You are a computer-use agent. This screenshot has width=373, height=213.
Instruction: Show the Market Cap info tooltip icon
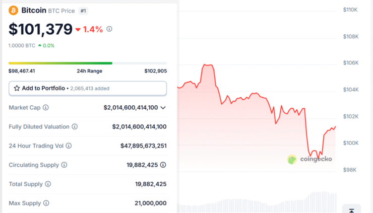coord(46,107)
